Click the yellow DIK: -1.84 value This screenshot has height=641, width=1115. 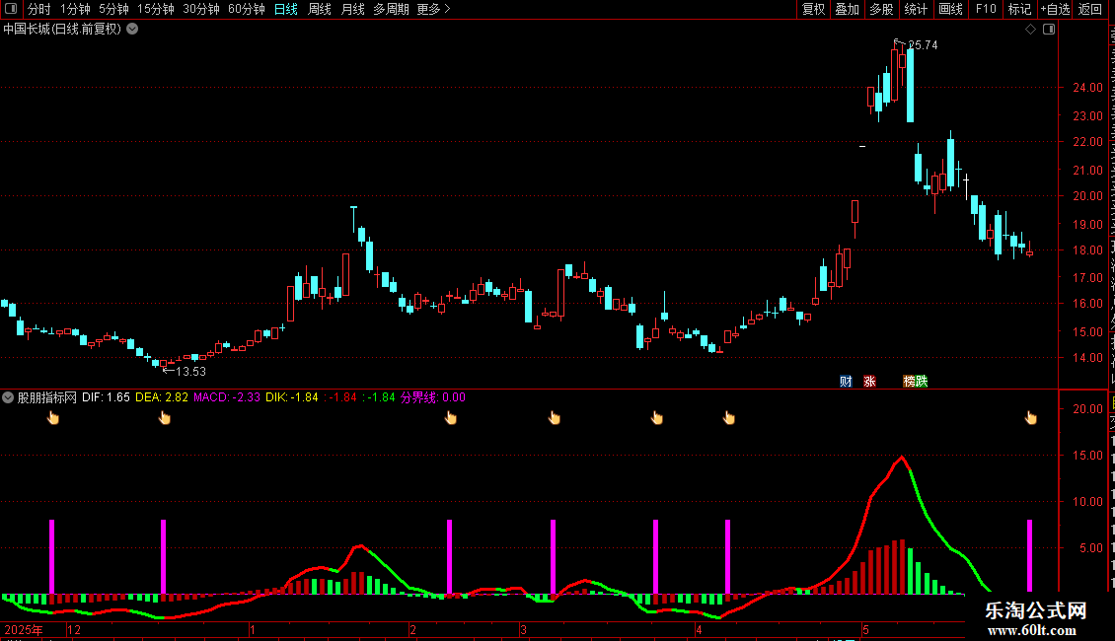click(291, 397)
